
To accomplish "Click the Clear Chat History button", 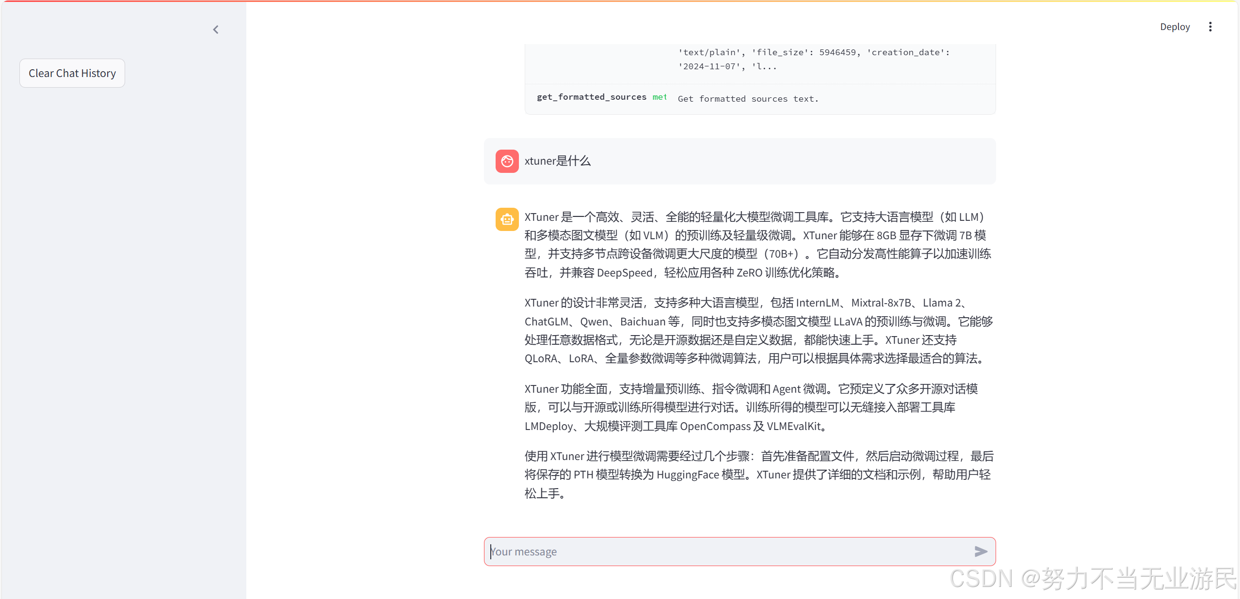I will (x=72, y=73).
